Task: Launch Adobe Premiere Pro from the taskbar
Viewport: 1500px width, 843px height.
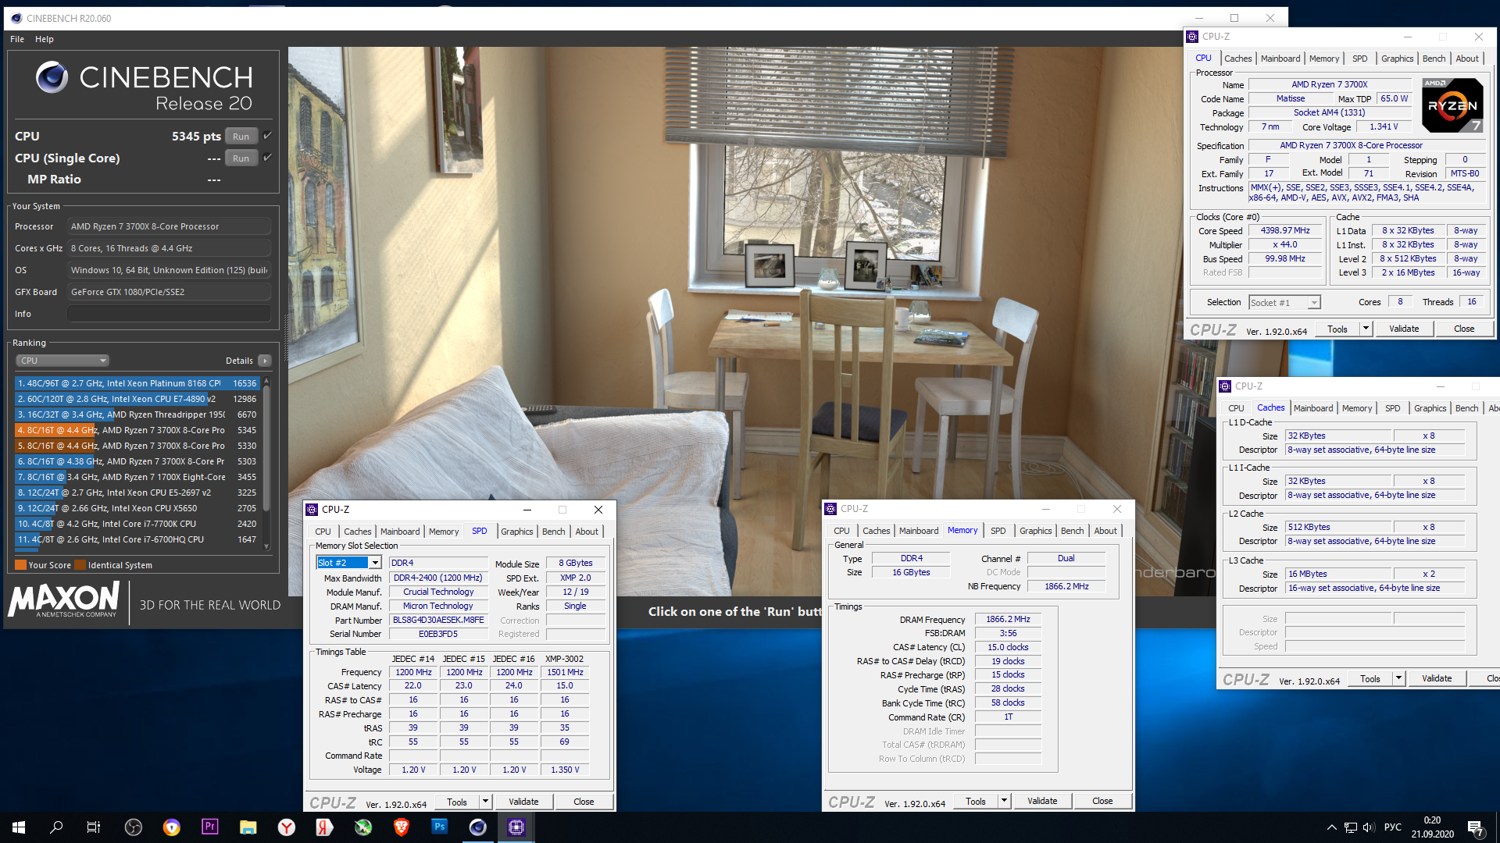Action: click(x=210, y=827)
